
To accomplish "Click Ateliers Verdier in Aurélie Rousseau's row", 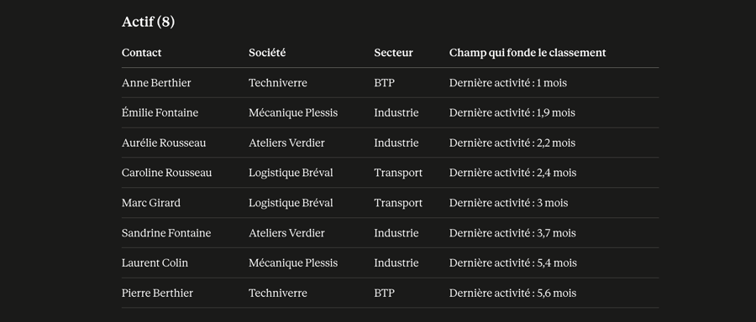I will click(x=286, y=143).
